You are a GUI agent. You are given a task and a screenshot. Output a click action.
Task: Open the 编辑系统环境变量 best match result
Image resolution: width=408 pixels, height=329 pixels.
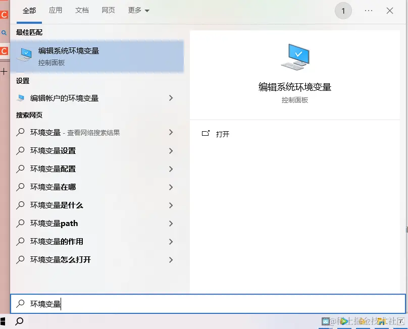tap(97, 56)
